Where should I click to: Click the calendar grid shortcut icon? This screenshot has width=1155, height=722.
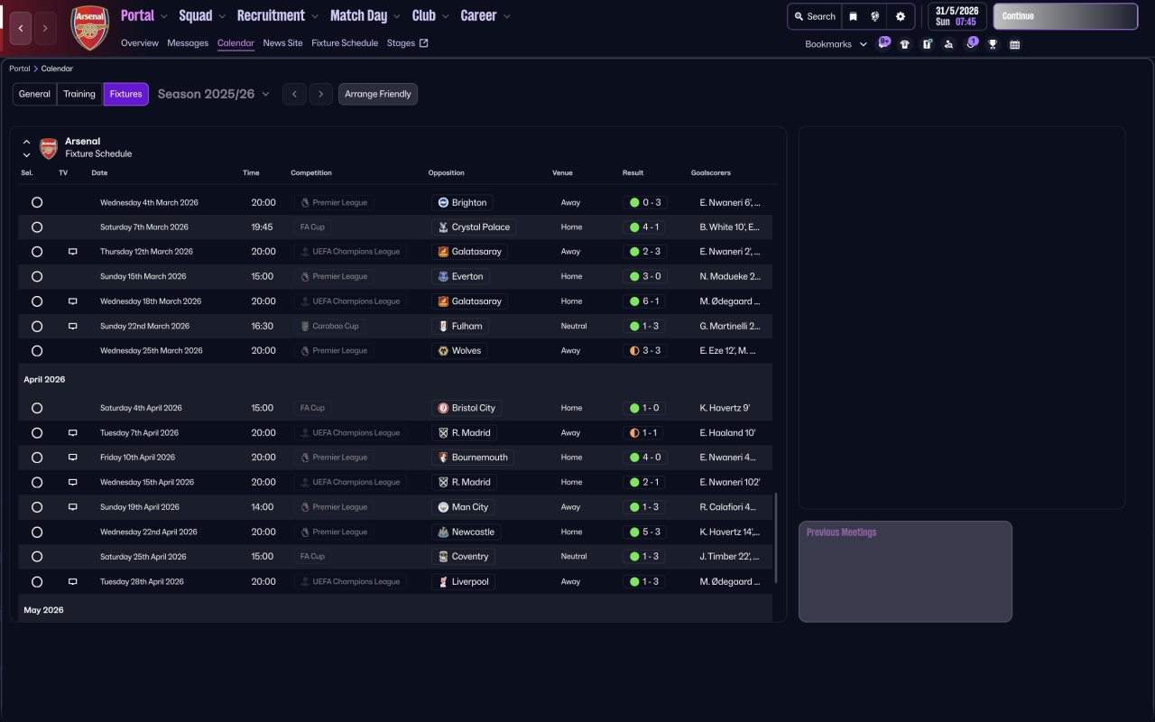click(1014, 44)
